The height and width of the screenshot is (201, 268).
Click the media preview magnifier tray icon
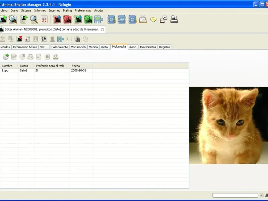30,57
